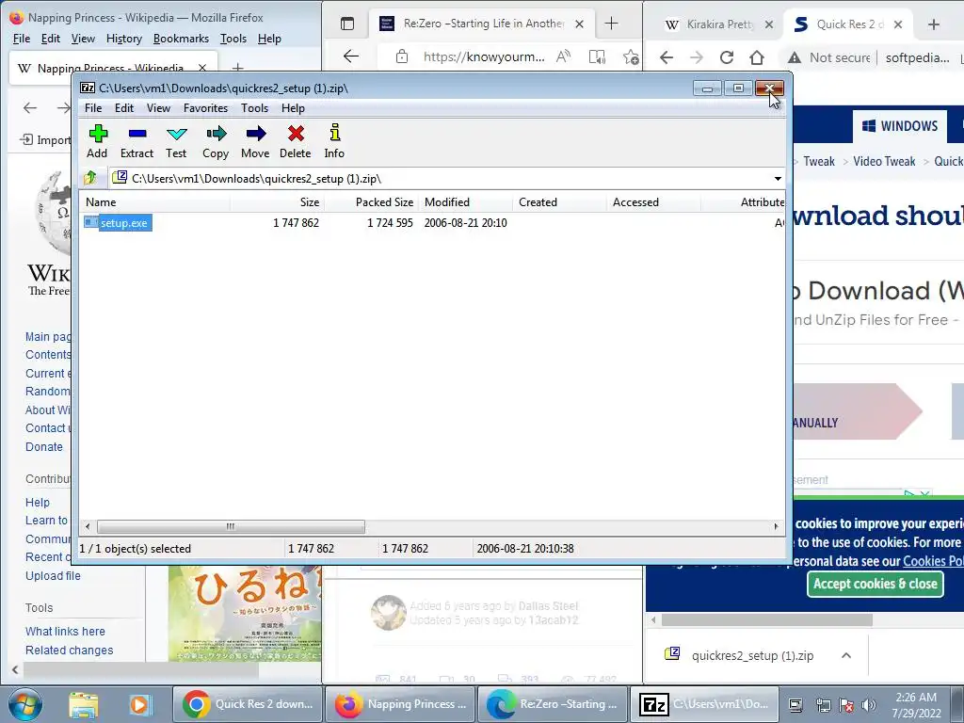The image size is (964, 723).
Task: Minimize the 7-Zip window
Action: (x=707, y=88)
